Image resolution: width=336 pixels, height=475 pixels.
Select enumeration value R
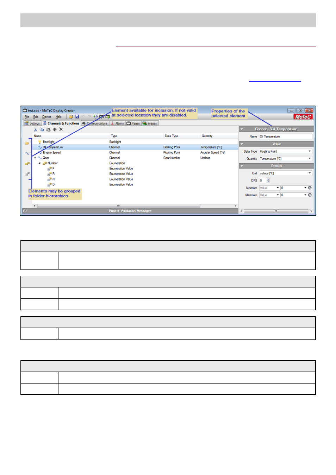(135, 174)
